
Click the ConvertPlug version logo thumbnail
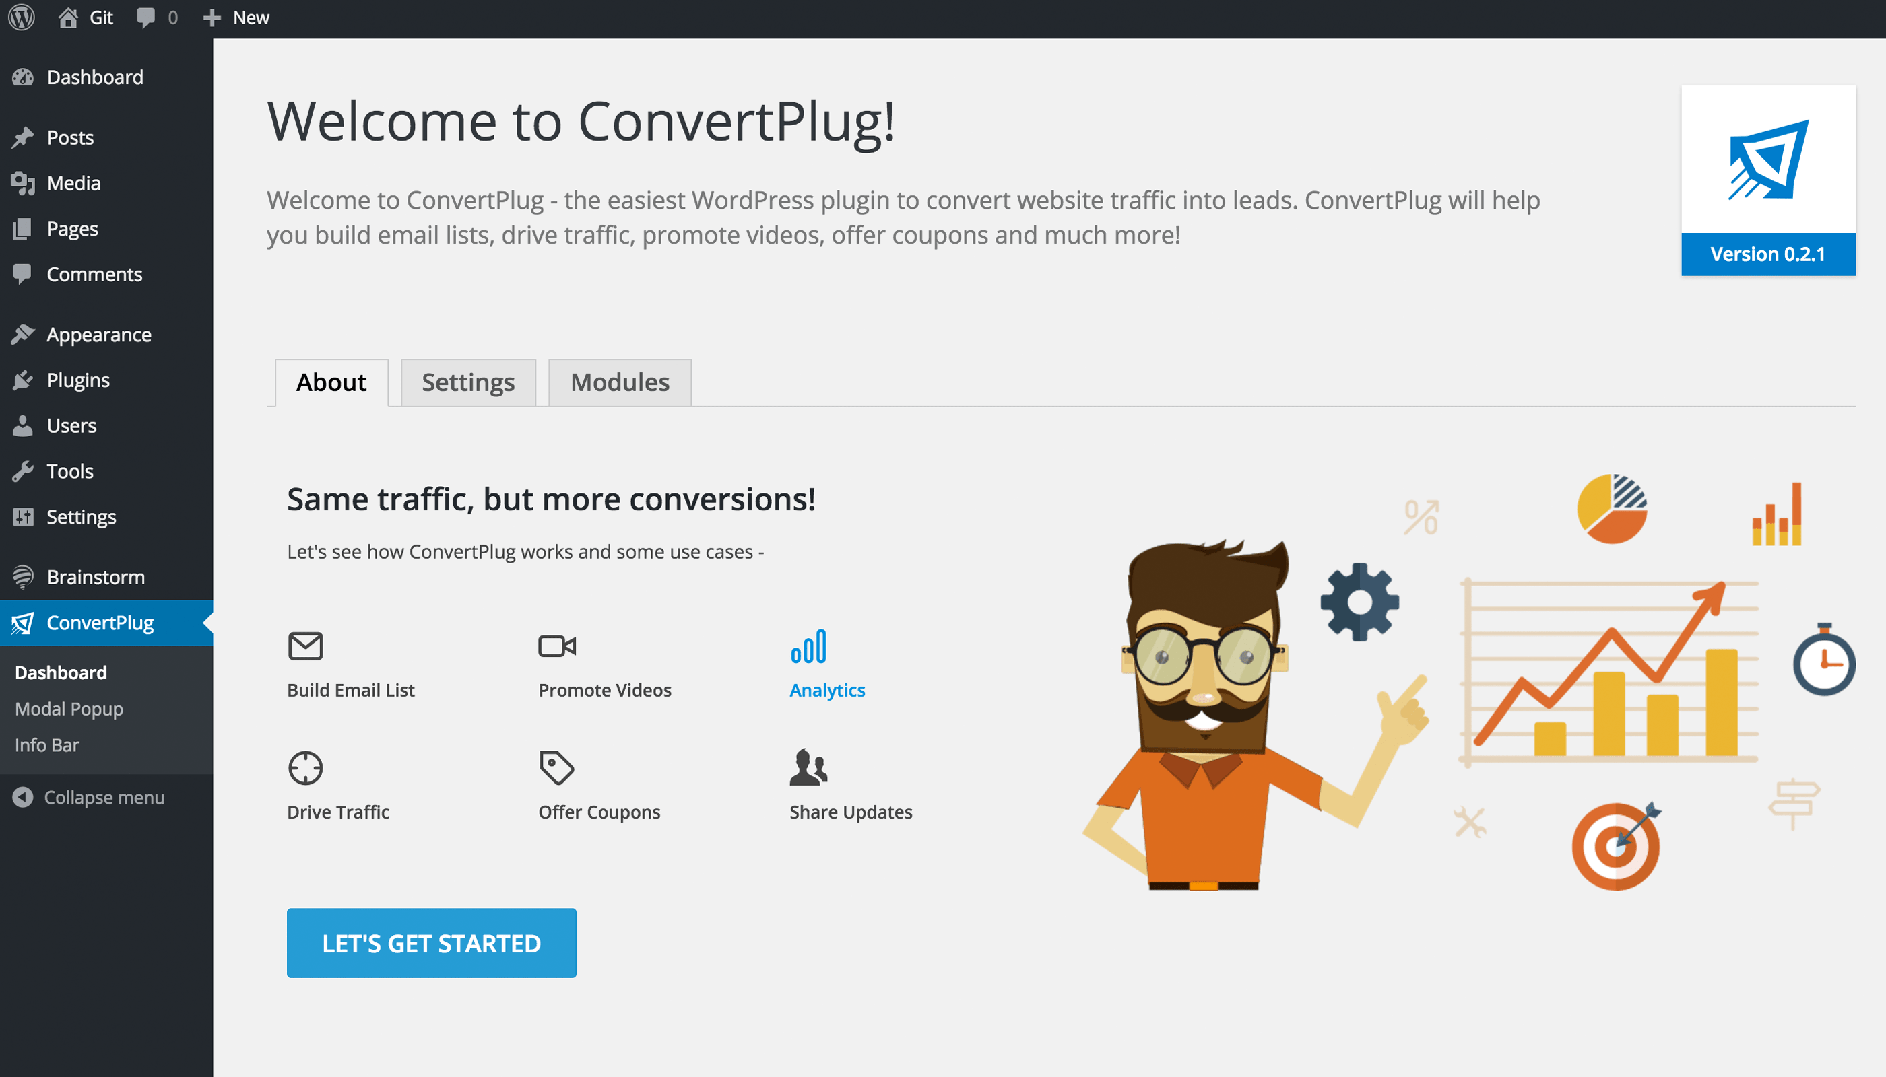[1767, 160]
